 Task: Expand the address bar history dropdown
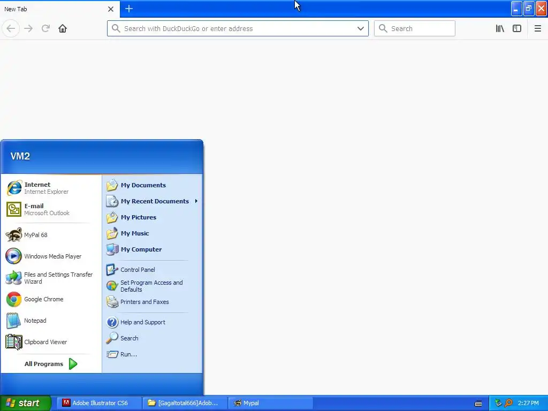point(360,28)
